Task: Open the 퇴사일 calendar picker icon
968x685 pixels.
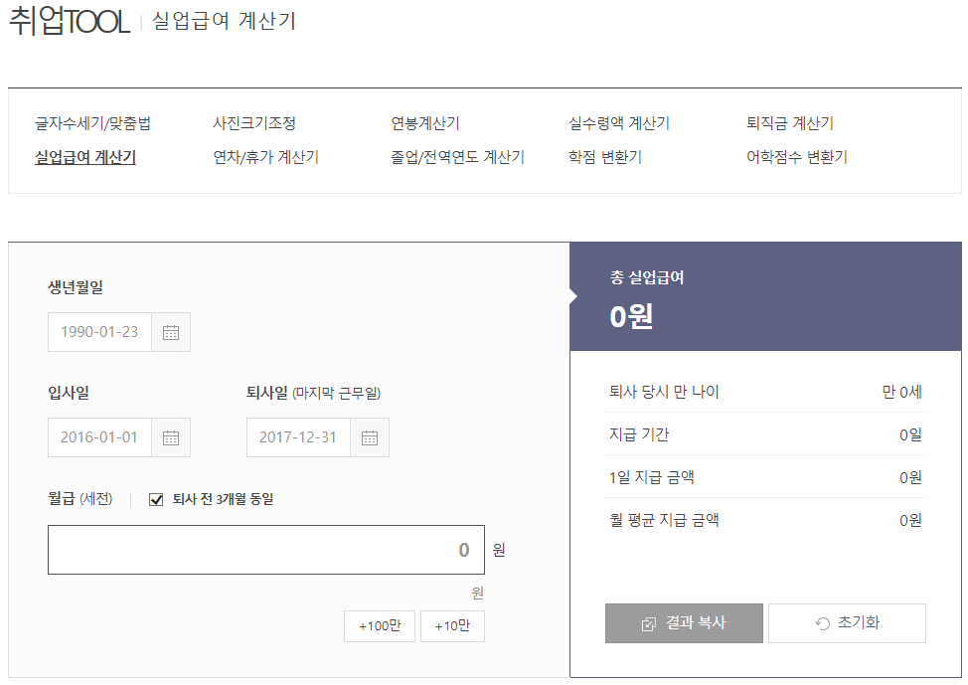Action: click(x=369, y=437)
